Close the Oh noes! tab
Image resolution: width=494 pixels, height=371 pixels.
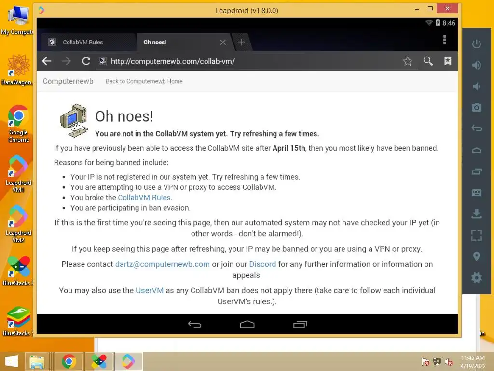click(223, 43)
